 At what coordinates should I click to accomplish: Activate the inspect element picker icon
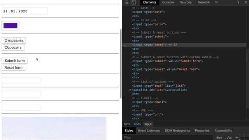pos(126,2)
